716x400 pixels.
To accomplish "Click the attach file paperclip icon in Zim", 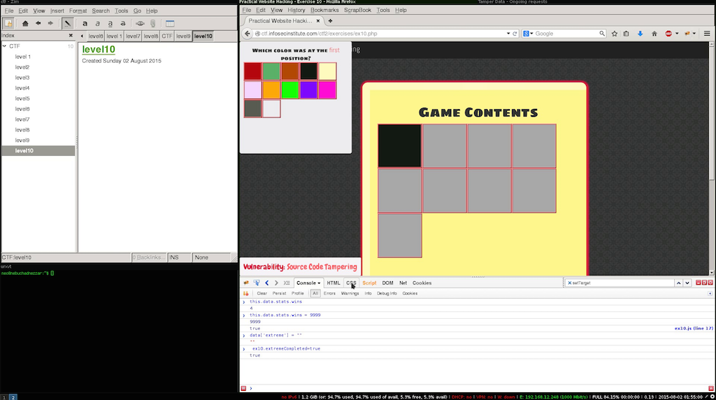I will pyautogui.click(x=153, y=23).
